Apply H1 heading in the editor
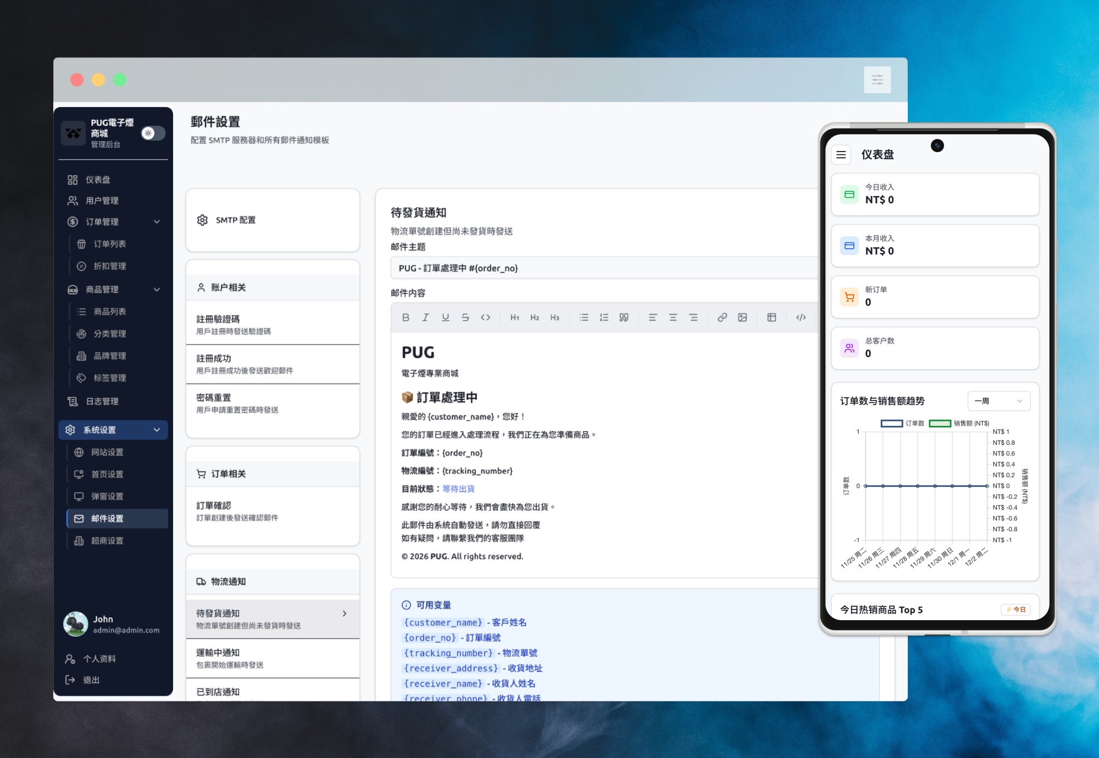The image size is (1099, 758). point(515,317)
